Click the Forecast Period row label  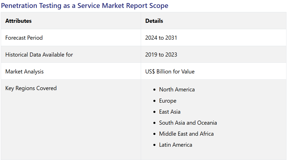tap(24, 38)
